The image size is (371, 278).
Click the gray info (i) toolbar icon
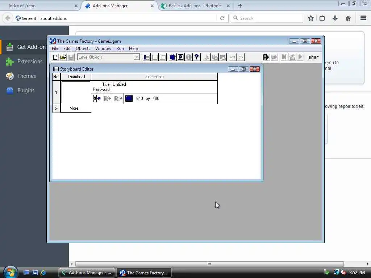click(188, 57)
